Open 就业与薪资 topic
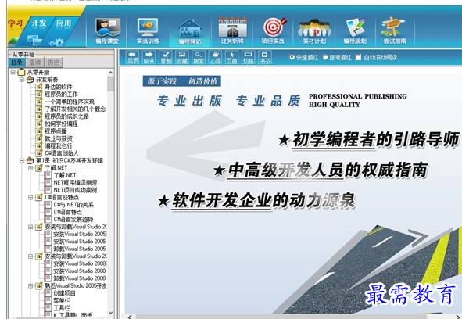 59,138
